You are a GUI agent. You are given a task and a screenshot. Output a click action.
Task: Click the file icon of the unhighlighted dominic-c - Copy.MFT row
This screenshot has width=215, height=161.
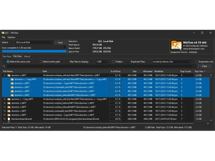[9, 99]
